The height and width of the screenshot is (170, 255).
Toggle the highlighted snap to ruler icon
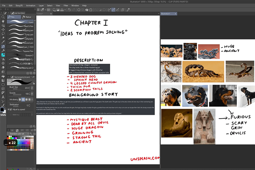113,10
